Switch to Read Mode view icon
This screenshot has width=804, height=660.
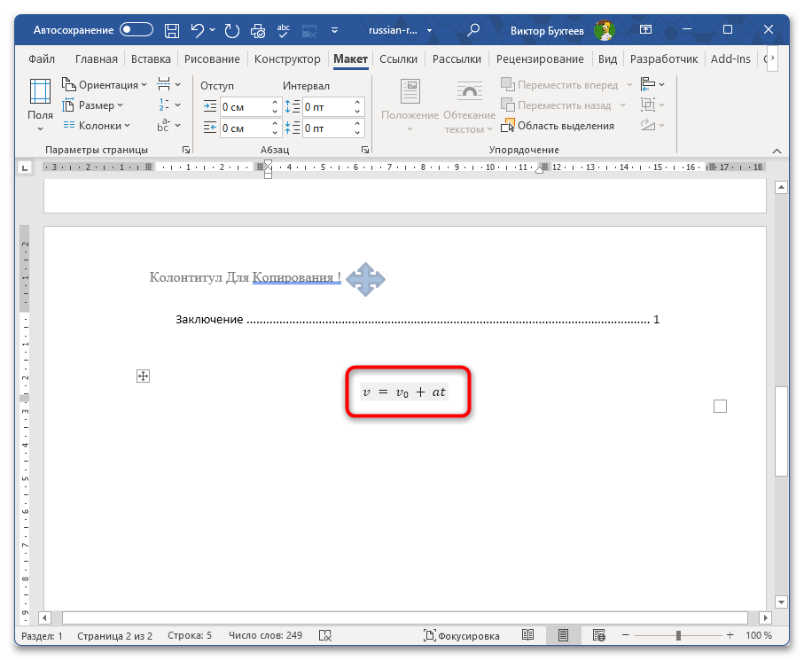point(527,635)
